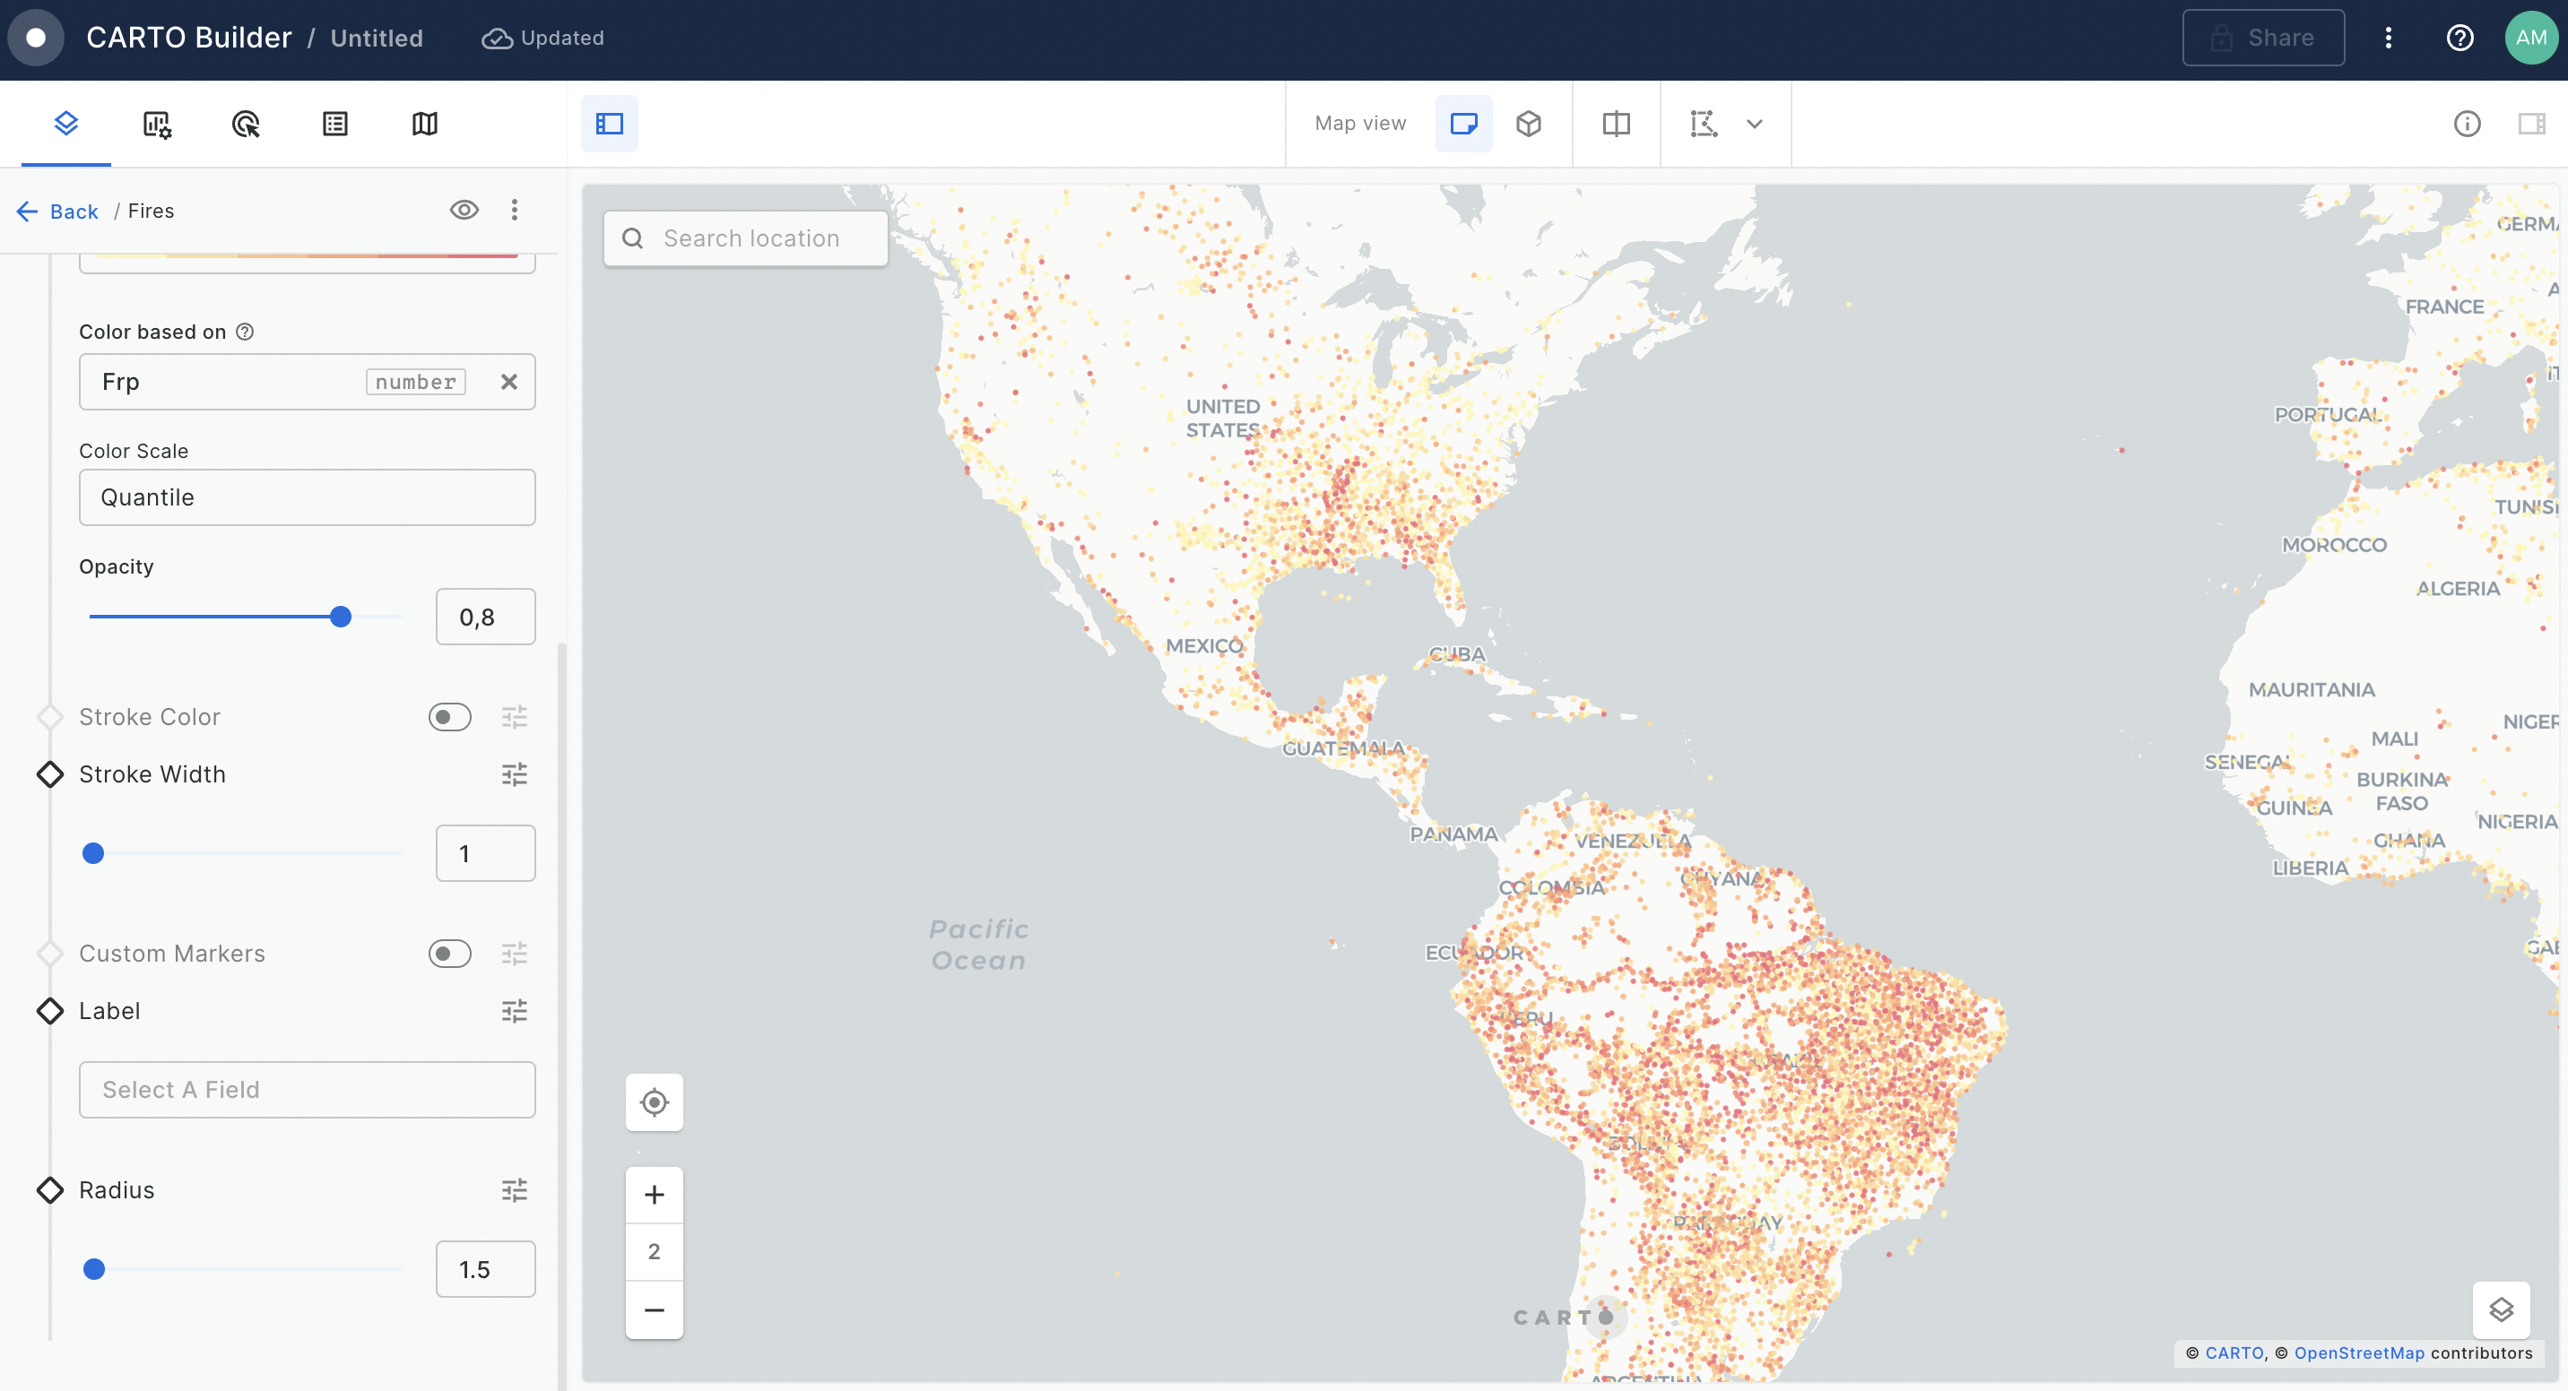Enable split dual map view
Image resolution: width=2568 pixels, height=1391 pixels.
[1616, 124]
